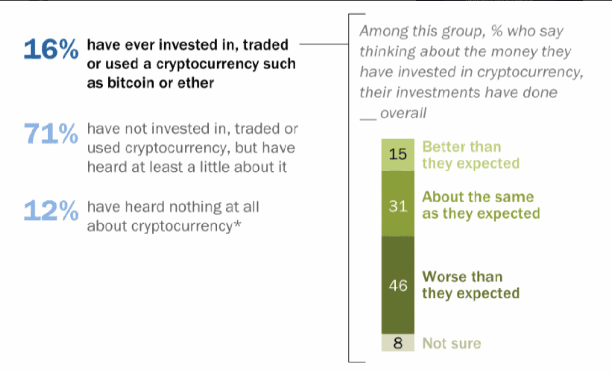Click the medium green 31 bar segment
The height and width of the screenshot is (373, 612).
point(398,206)
